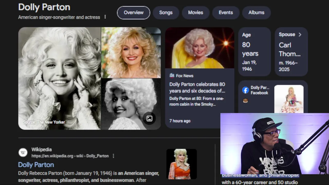Image resolution: width=329 pixels, height=185 pixels.
Task: Open the Facebook card thumbnail image
Action: point(289,99)
